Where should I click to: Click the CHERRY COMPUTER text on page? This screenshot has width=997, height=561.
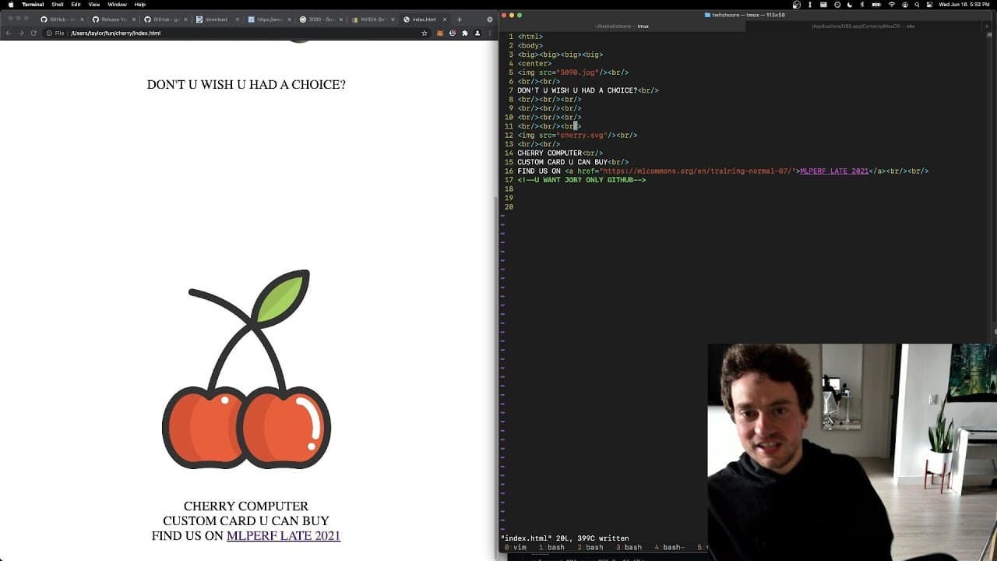[x=246, y=506]
